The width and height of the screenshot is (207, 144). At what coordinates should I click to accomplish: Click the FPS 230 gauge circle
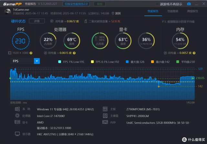point(21,41)
